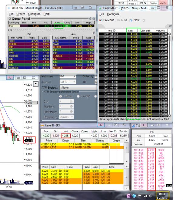The width and height of the screenshot is (183, 200).
Task: Click the Qty stepper field
Action: (x=66, y=101)
